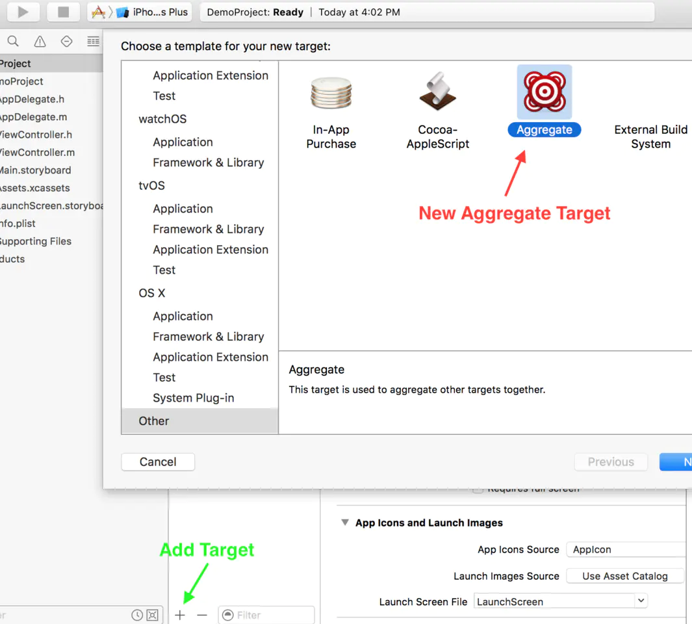This screenshot has height=624, width=692.
Task: Open LaunchScreen.storyboard in navigator
Action: point(51,206)
